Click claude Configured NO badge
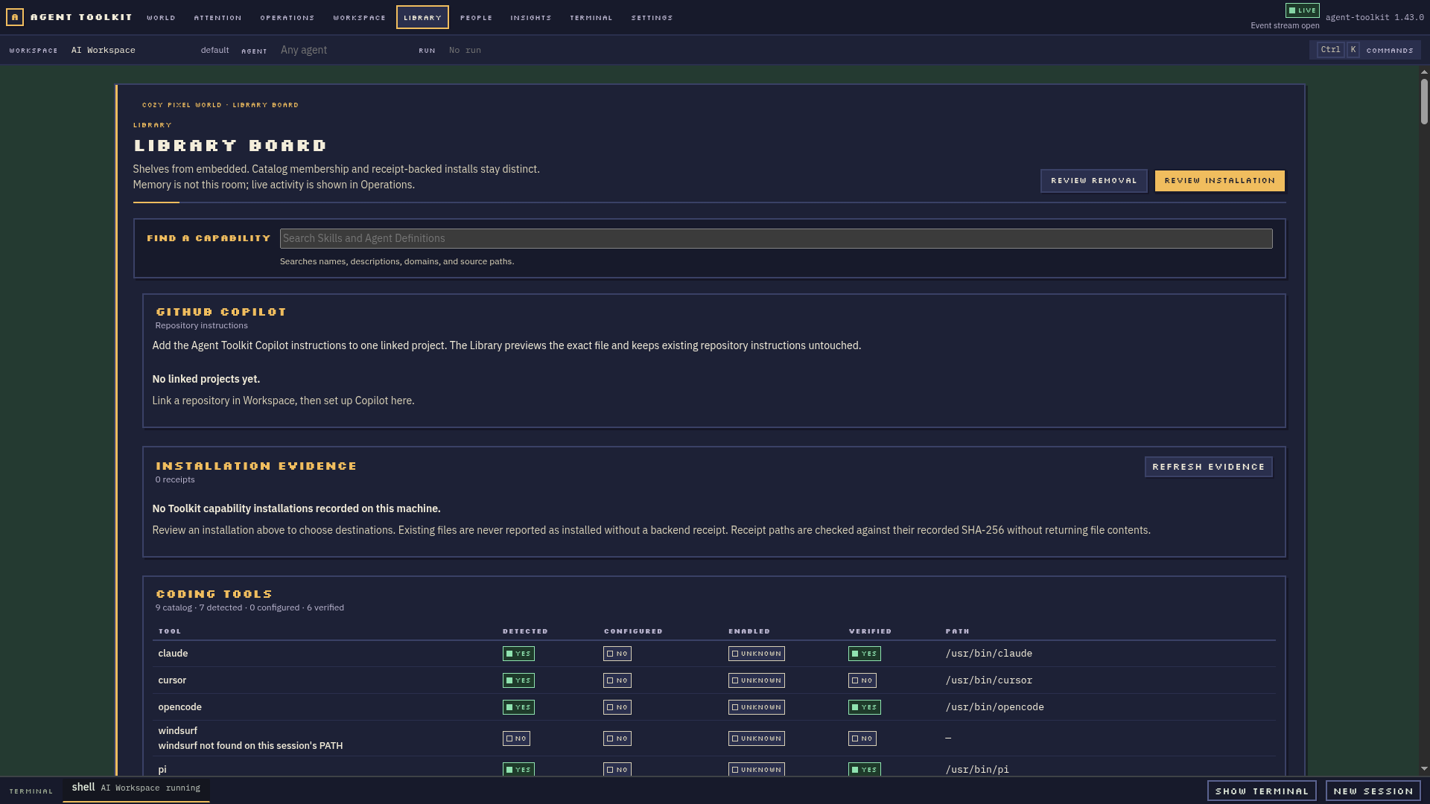Screen dimensions: 1430x804 (617, 654)
